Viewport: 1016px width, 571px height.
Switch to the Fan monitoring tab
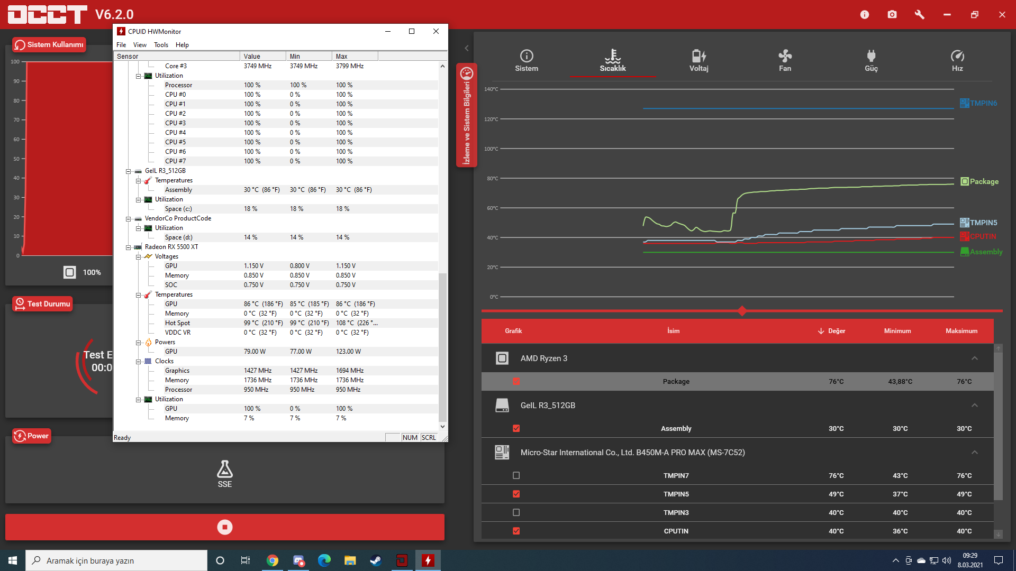click(x=785, y=60)
